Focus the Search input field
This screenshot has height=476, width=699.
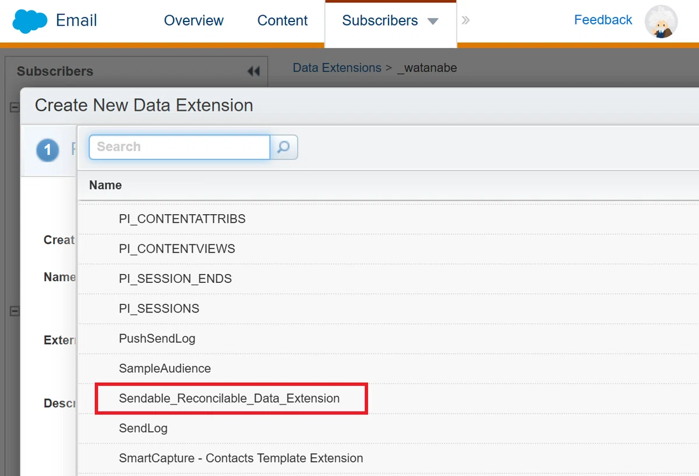[179, 147]
